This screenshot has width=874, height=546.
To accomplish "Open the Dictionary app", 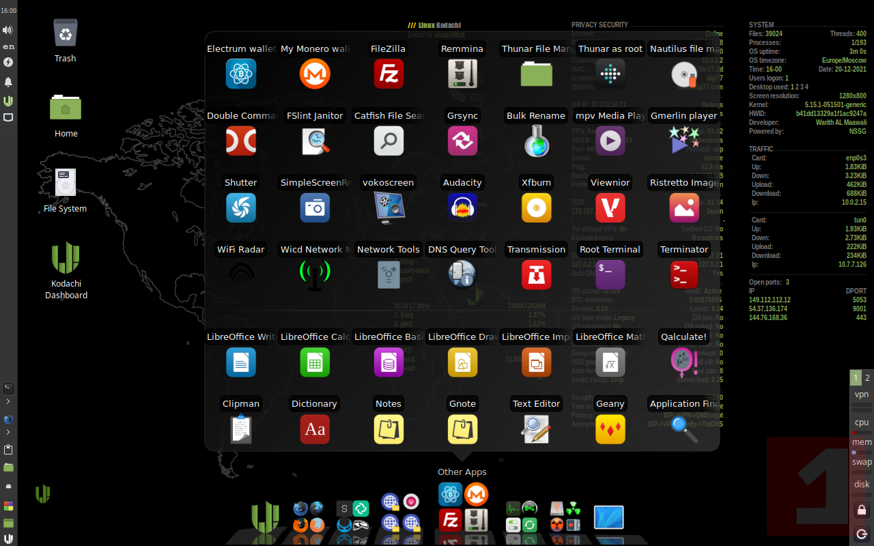I will tap(315, 429).
